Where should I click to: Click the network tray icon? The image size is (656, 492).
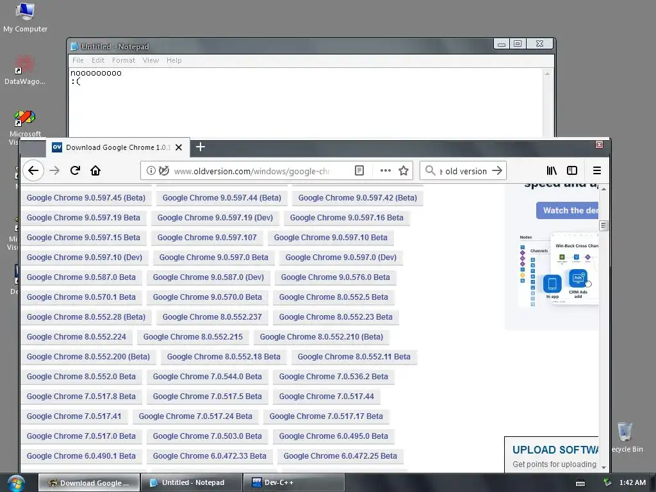607,483
